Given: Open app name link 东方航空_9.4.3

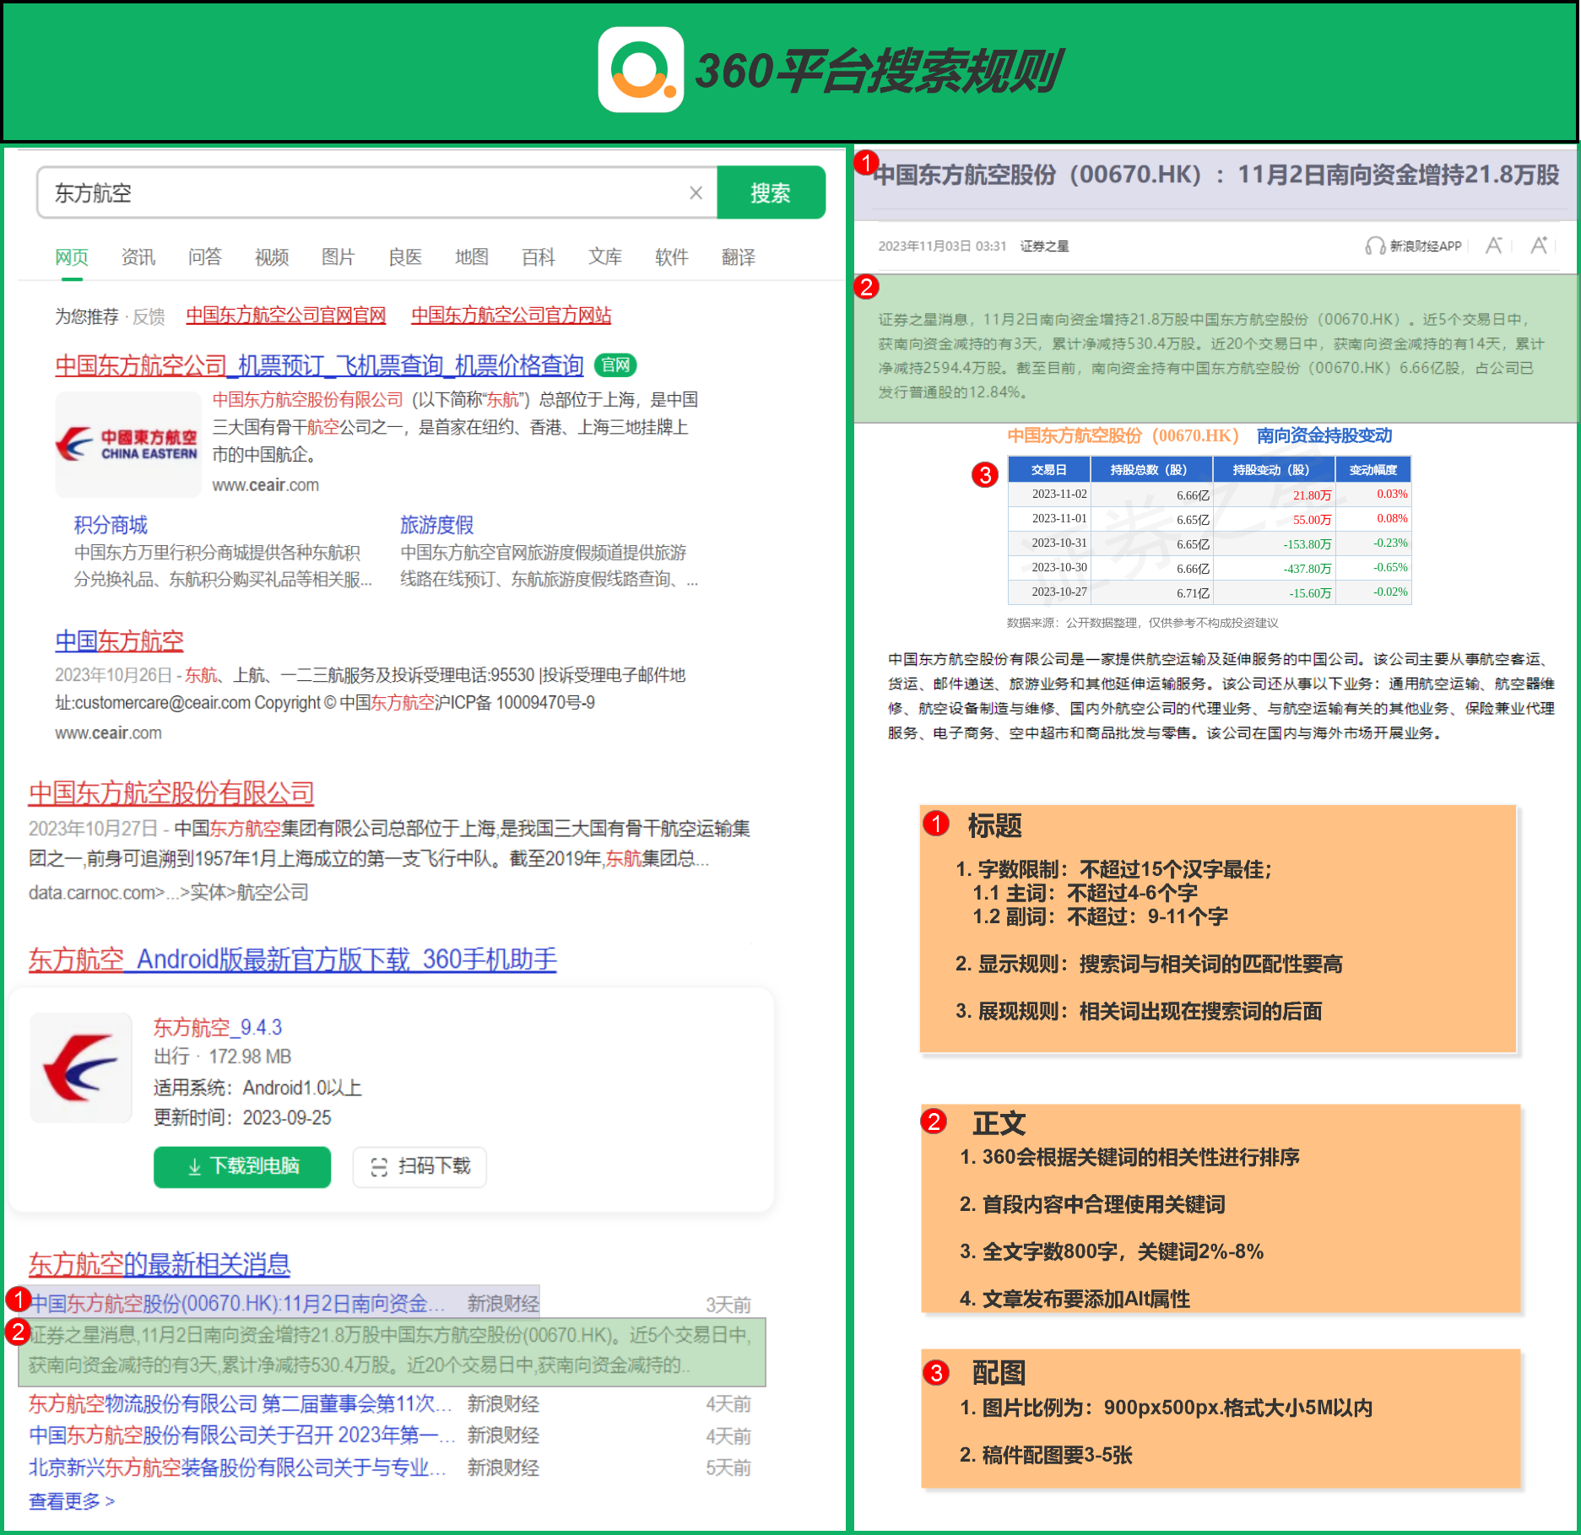Looking at the screenshot, I should click(x=218, y=1027).
